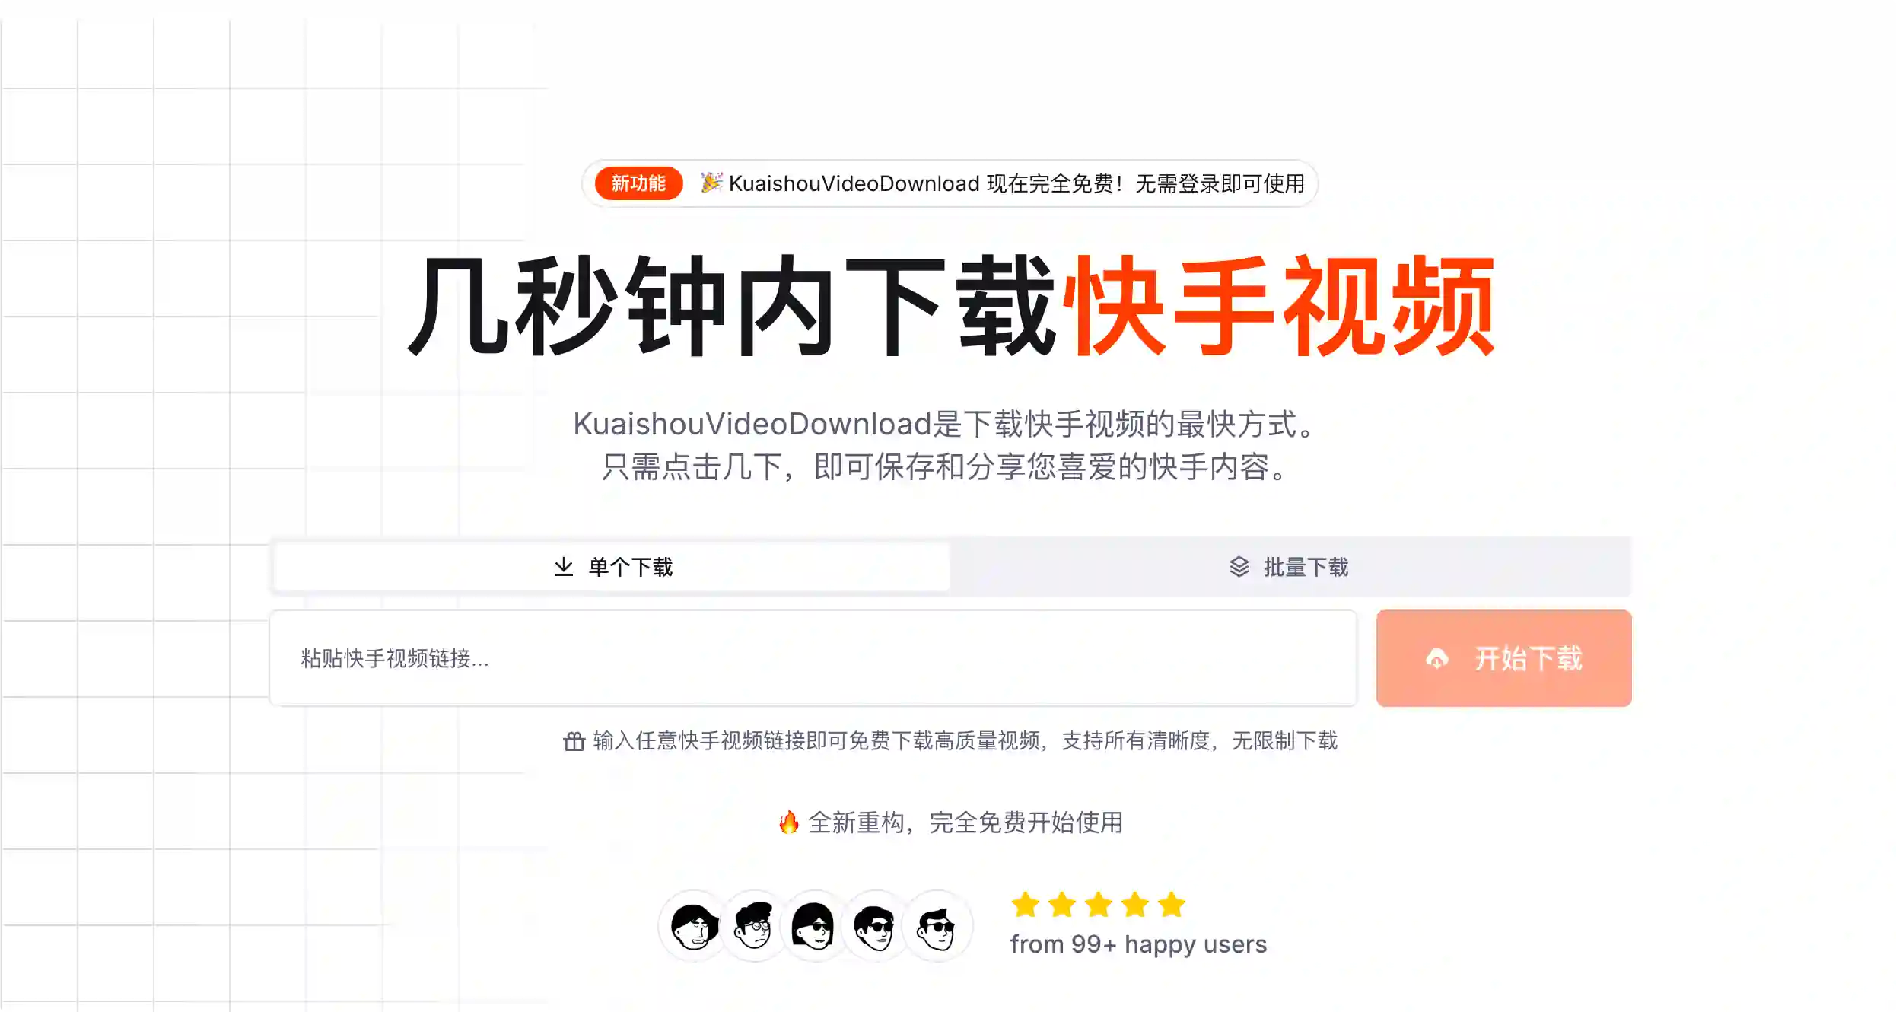This screenshot has width=1896, height=1012.
Task: Switch to the 单个下载 tab
Action: pos(611,567)
